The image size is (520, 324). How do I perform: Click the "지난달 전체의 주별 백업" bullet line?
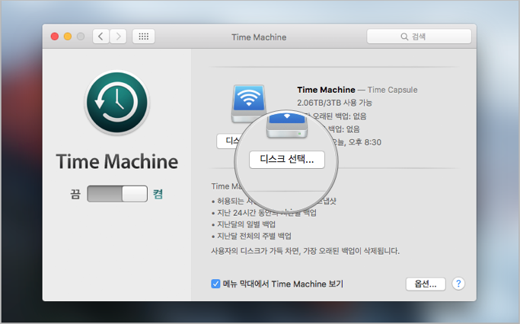click(x=254, y=237)
